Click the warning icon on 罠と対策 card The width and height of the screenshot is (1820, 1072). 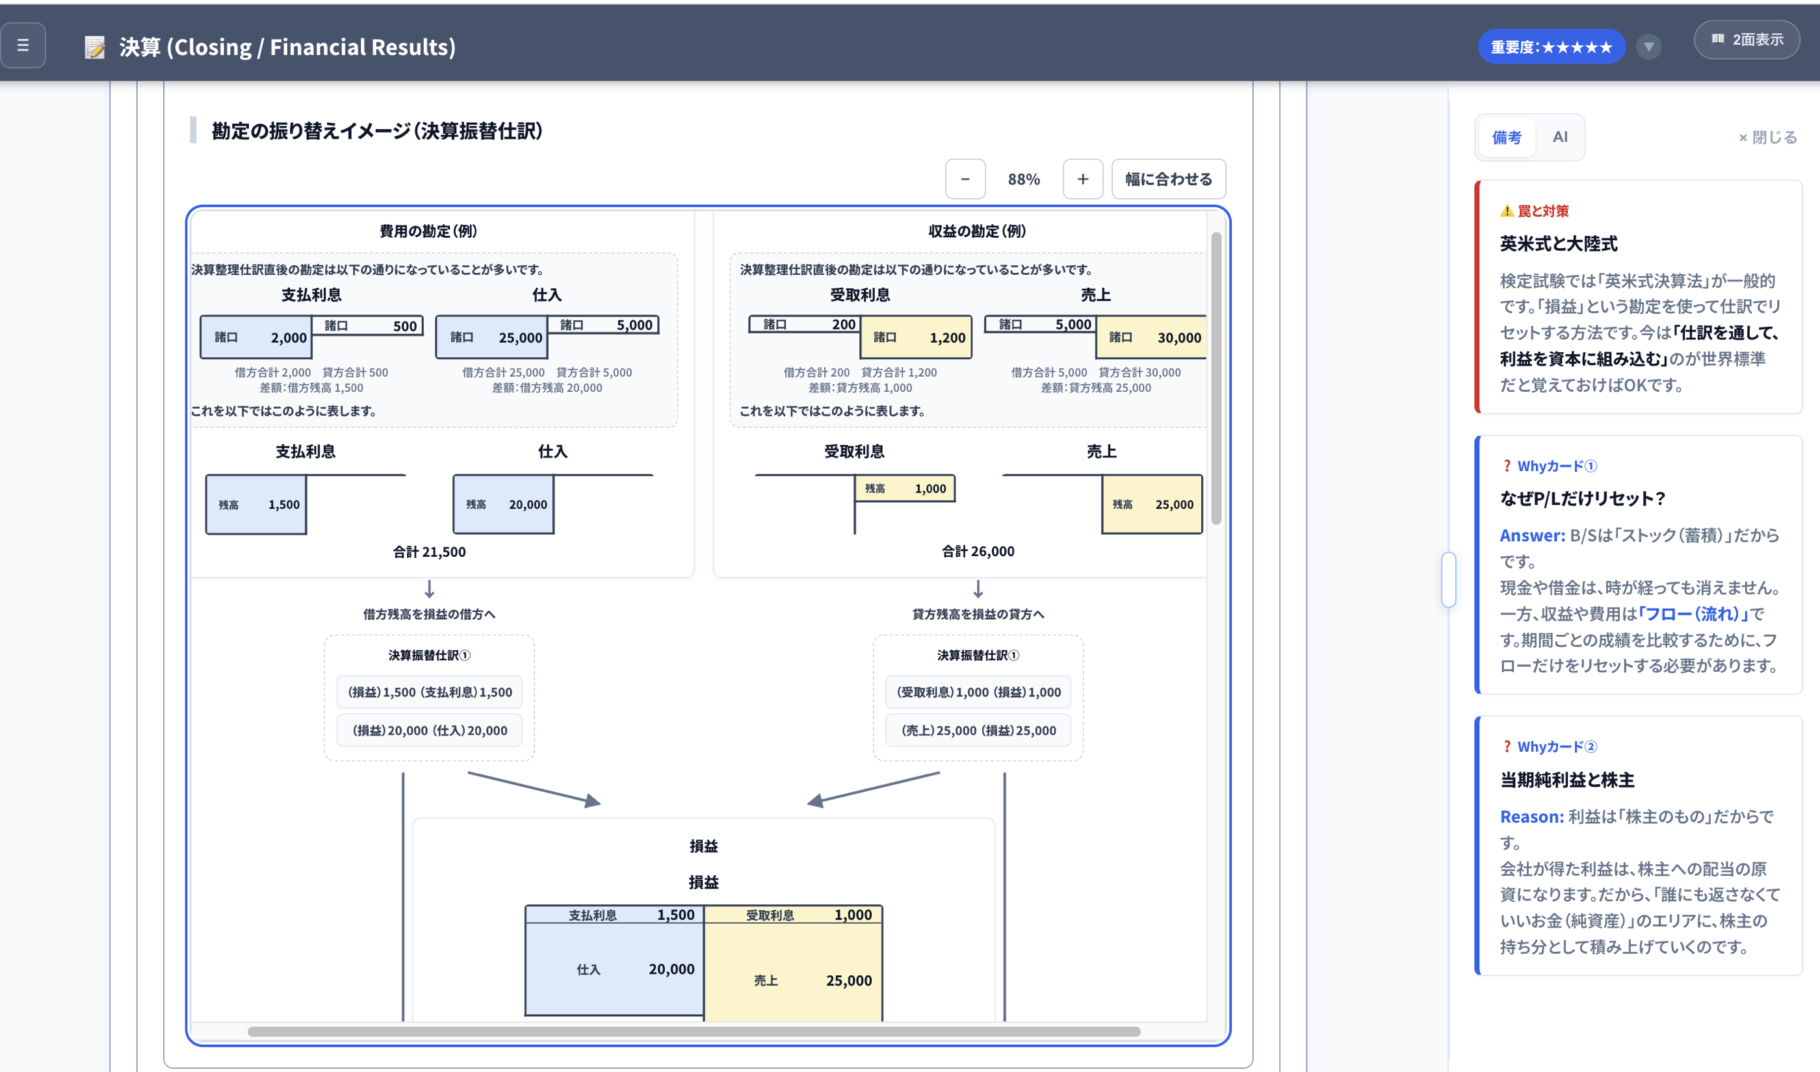click(1507, 211)
